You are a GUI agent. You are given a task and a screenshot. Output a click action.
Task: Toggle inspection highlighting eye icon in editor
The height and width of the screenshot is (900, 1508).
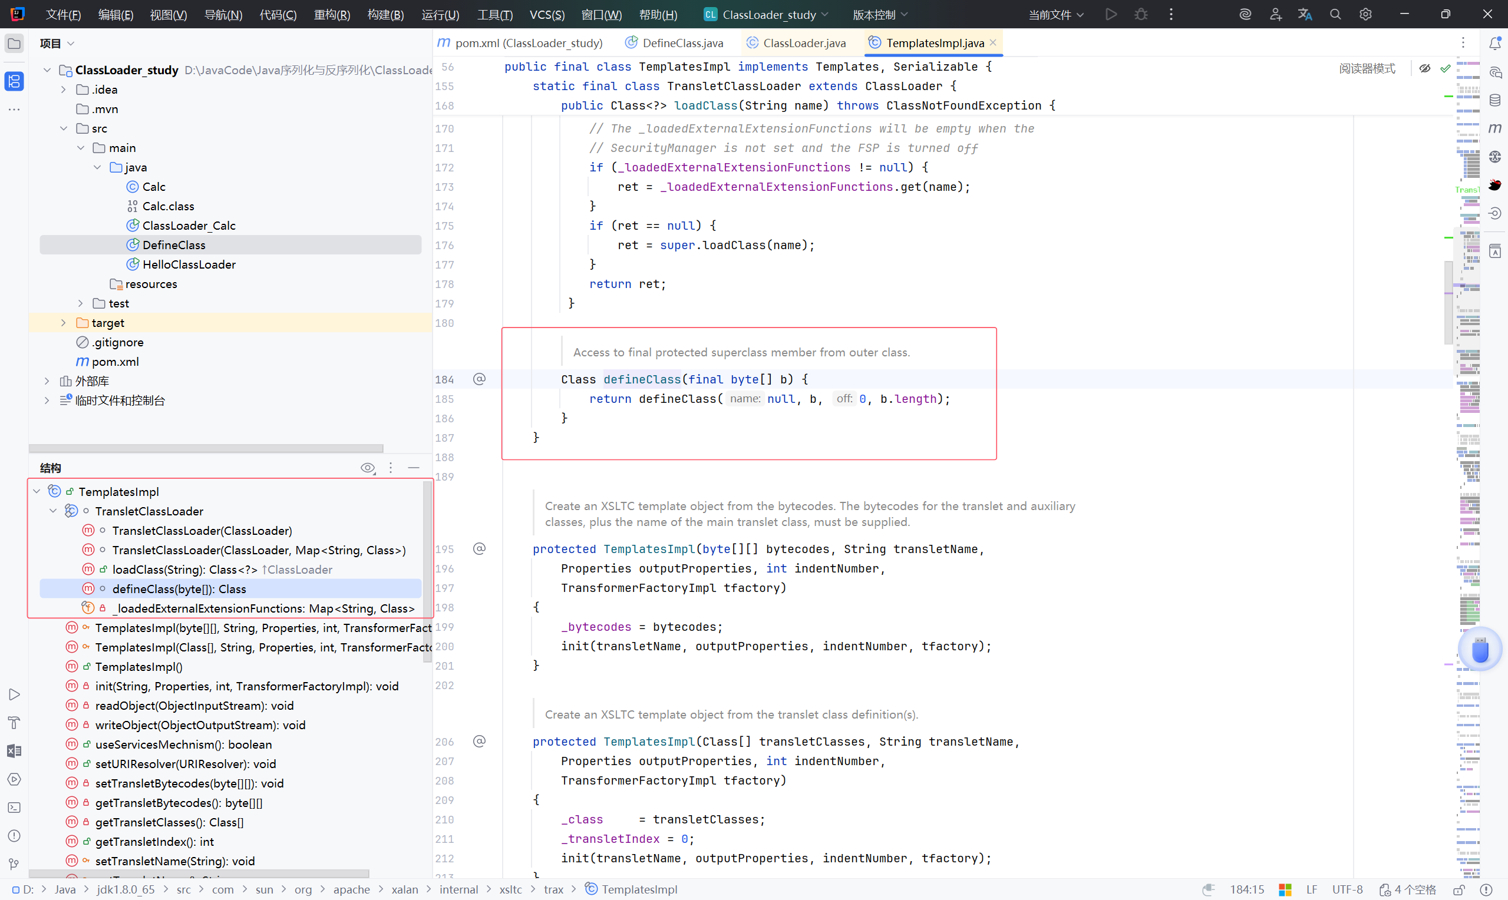click(1425, 68)
